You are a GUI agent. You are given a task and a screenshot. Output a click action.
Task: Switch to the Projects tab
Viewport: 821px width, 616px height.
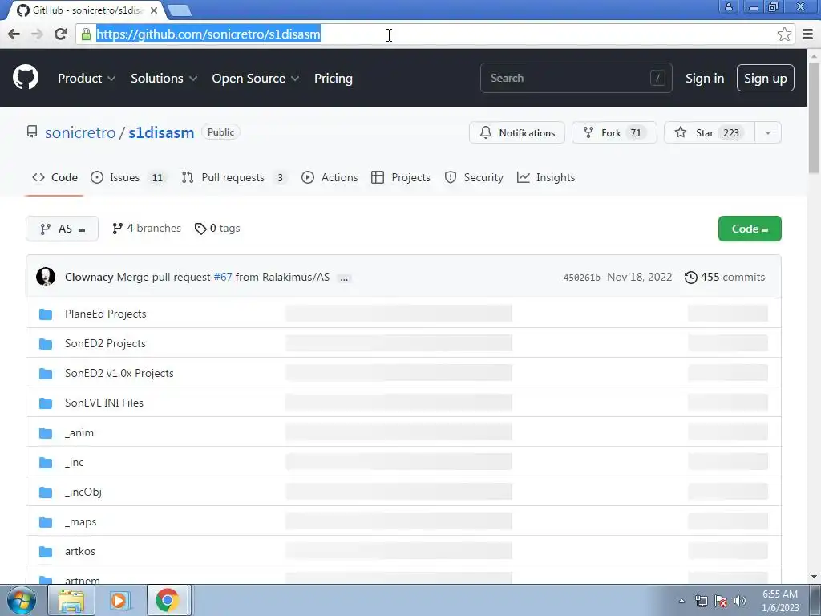pos(401,177)
